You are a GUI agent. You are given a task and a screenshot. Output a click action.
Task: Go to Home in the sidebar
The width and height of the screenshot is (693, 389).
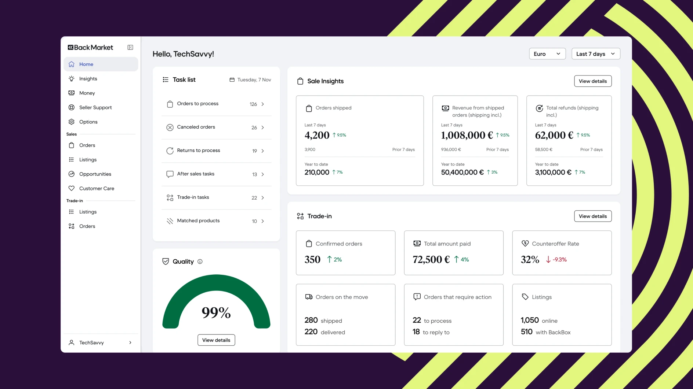tap(101, 64)
